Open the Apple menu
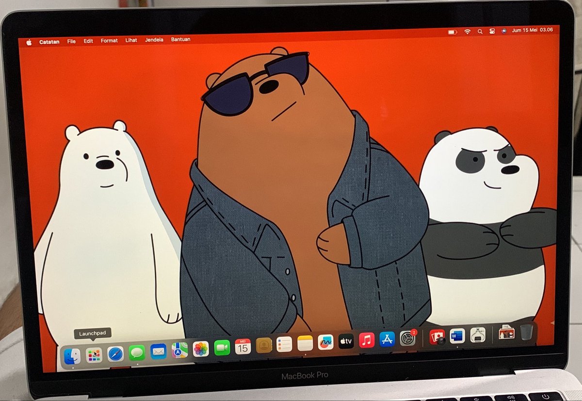582x401 pixels. (x=29, y=42)
